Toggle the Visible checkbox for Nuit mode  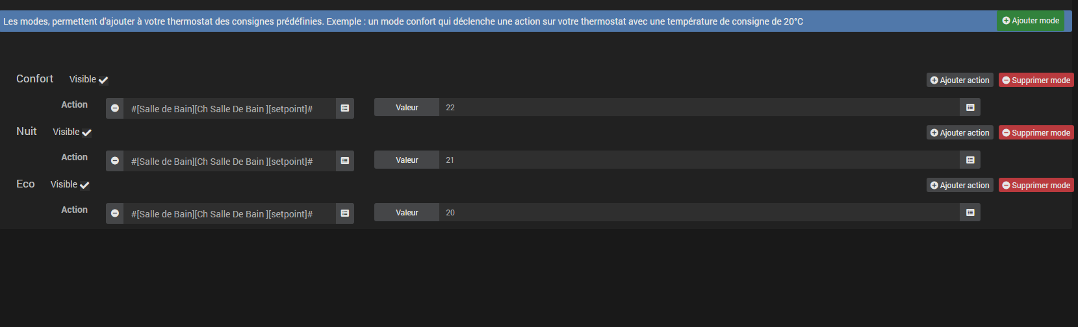pos(86,132)
